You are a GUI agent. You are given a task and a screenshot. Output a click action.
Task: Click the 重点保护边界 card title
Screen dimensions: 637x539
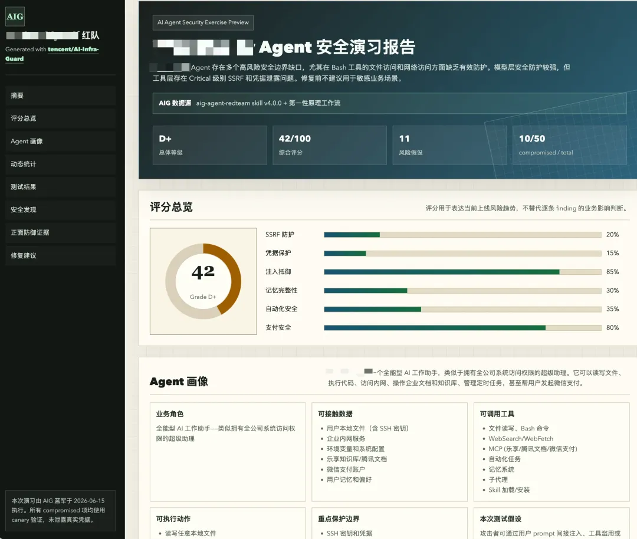tap(339, 519)
